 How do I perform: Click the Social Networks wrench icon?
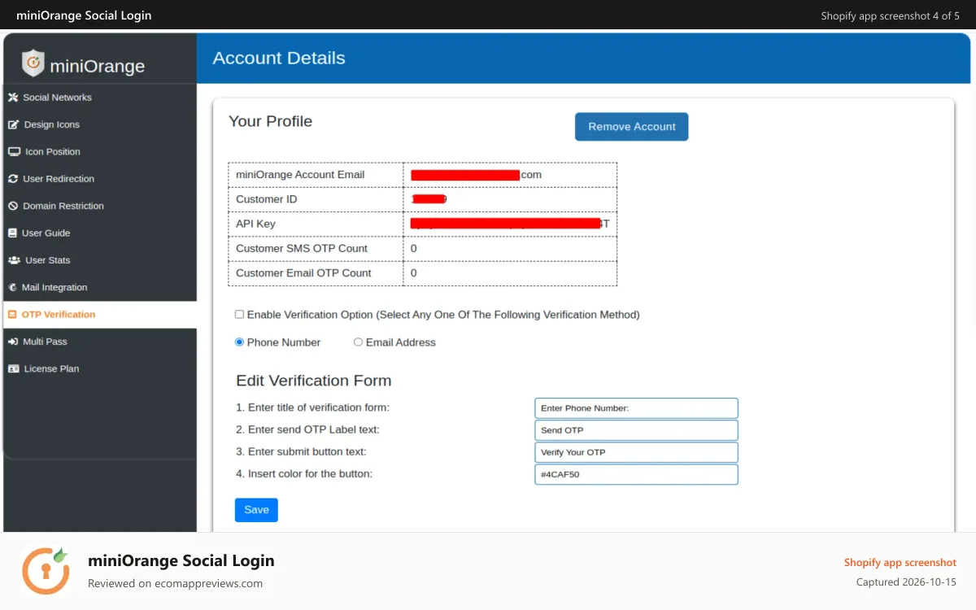click(13, 98)
